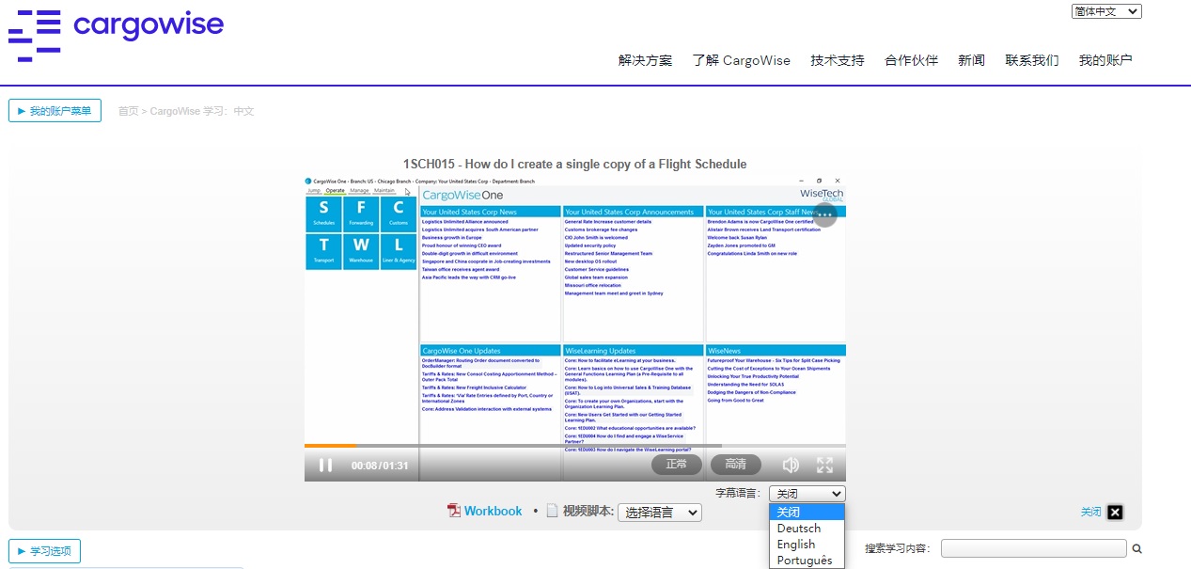Open the Liner & Agency module

(398, 251)
